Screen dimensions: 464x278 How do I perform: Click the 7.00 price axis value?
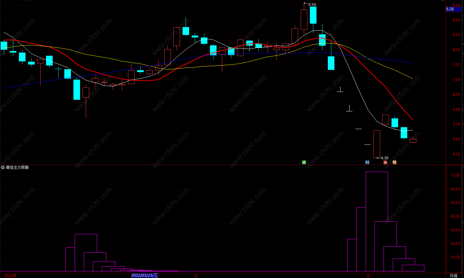pos(456,80)
